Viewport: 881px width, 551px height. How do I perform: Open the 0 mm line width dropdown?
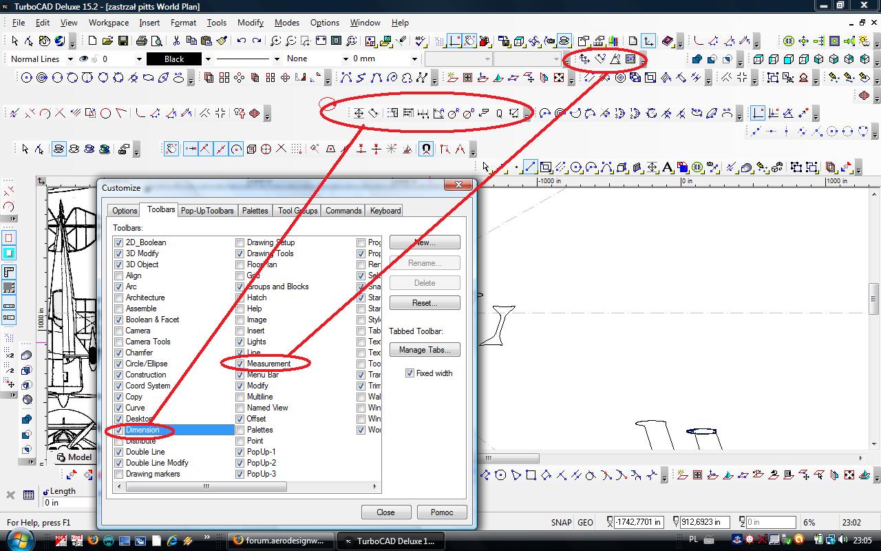(x=414, y=59)
